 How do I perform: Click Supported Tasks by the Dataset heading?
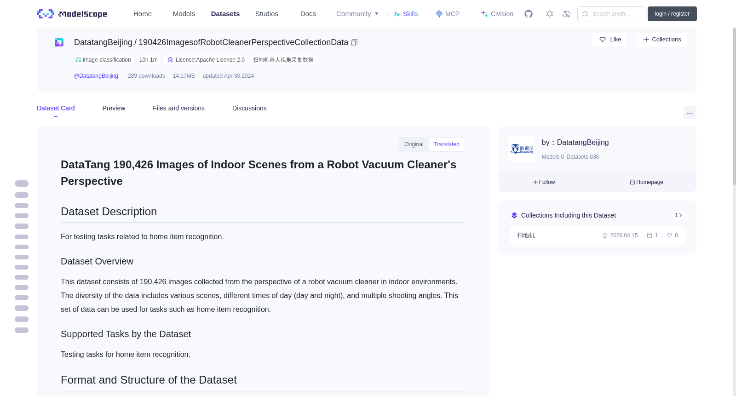[x=126, y=334]
